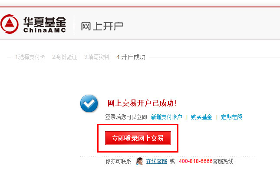
Task: Click the 网上开户 page title
Action: click(x=102, y=26)
